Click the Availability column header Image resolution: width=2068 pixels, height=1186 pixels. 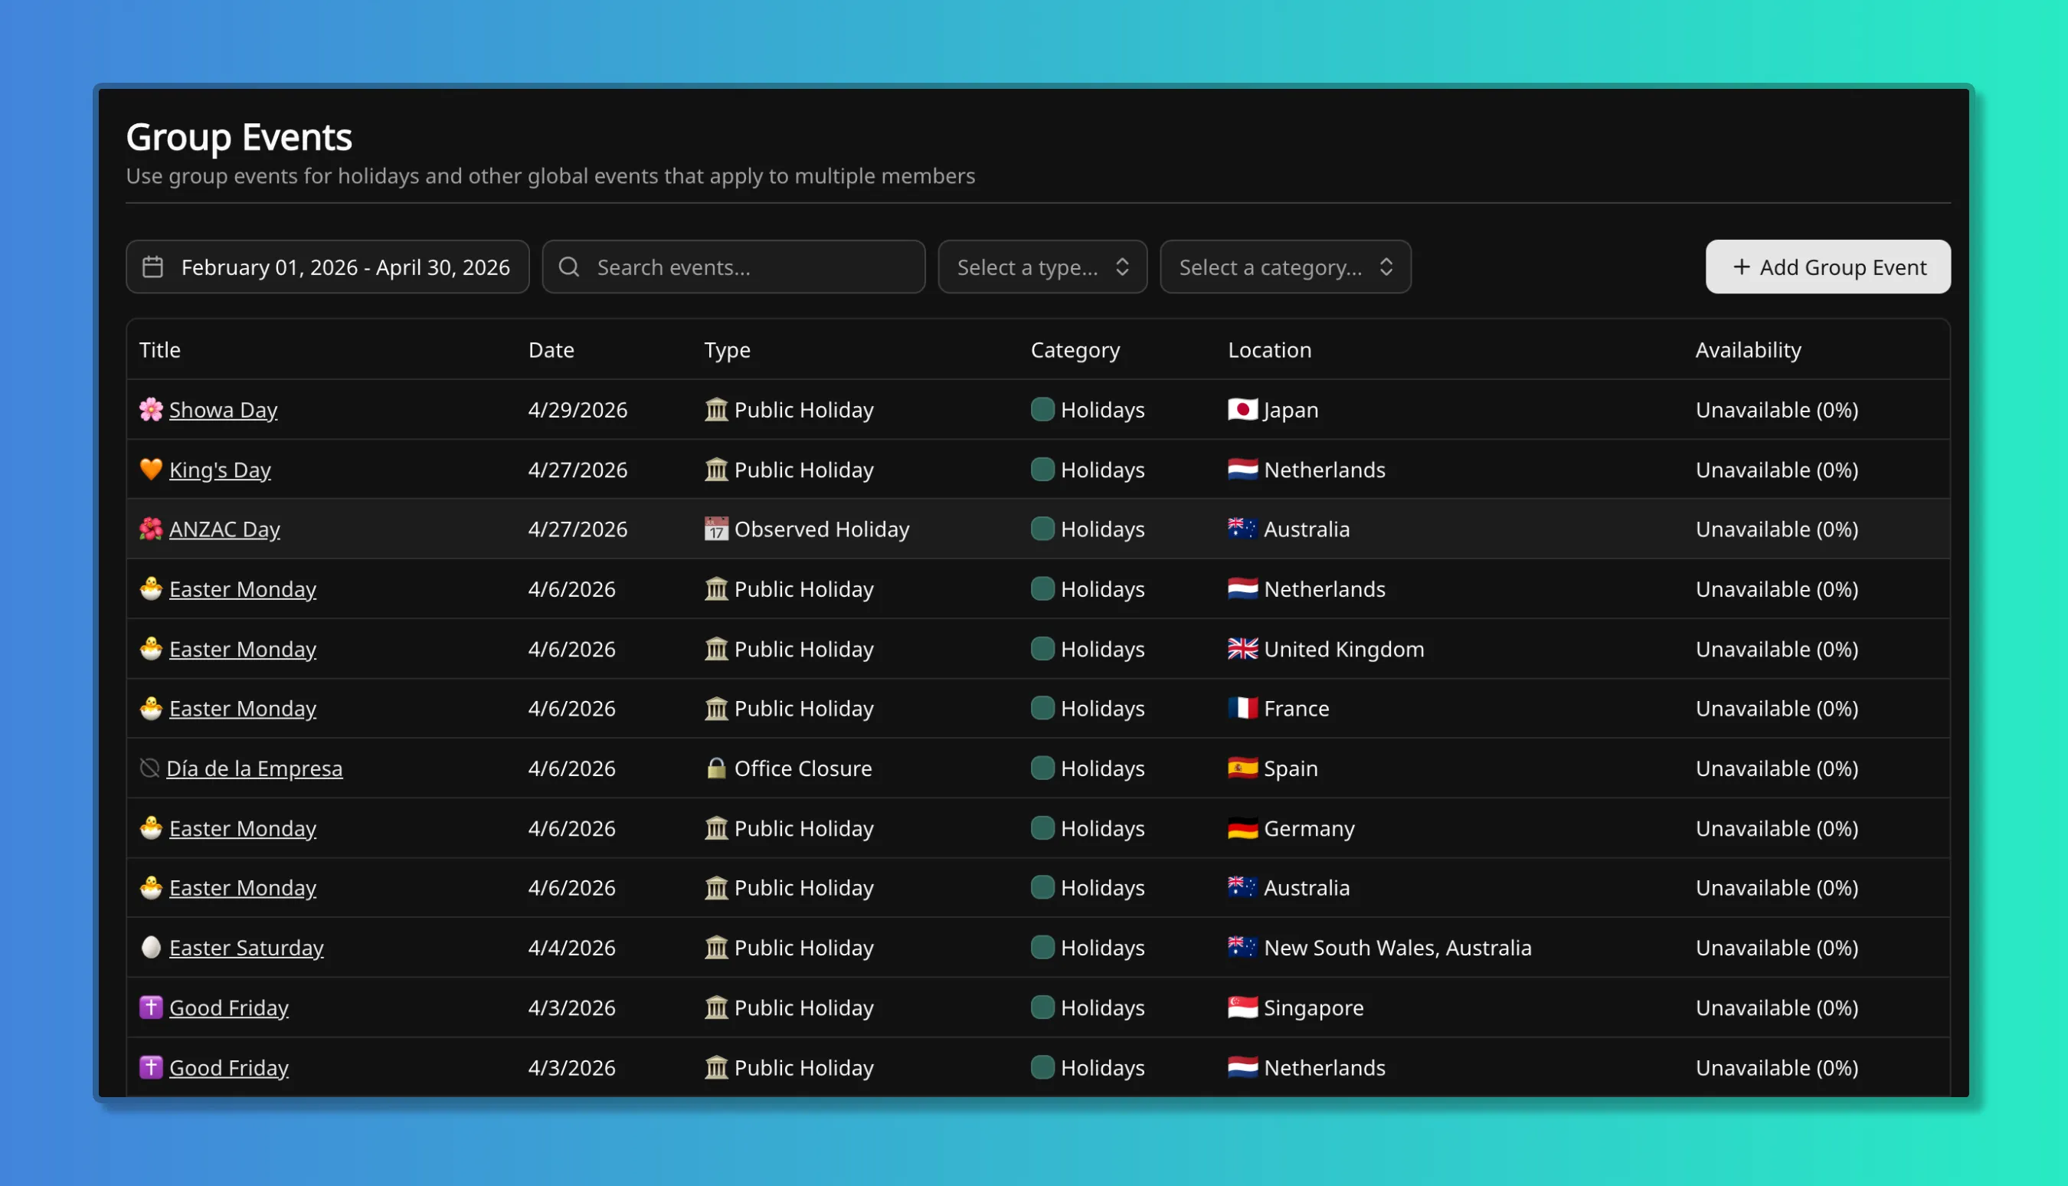click(x=1748, y=350)
